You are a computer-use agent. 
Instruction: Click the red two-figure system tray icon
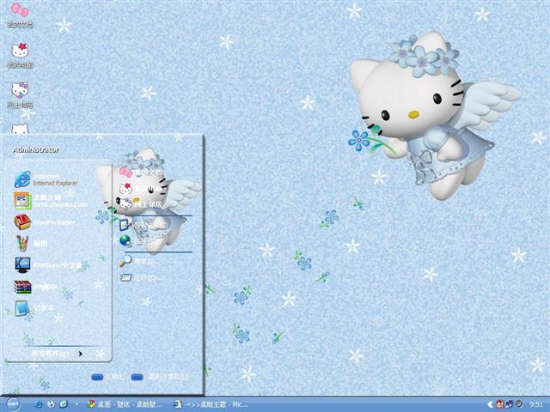(500, 404)
